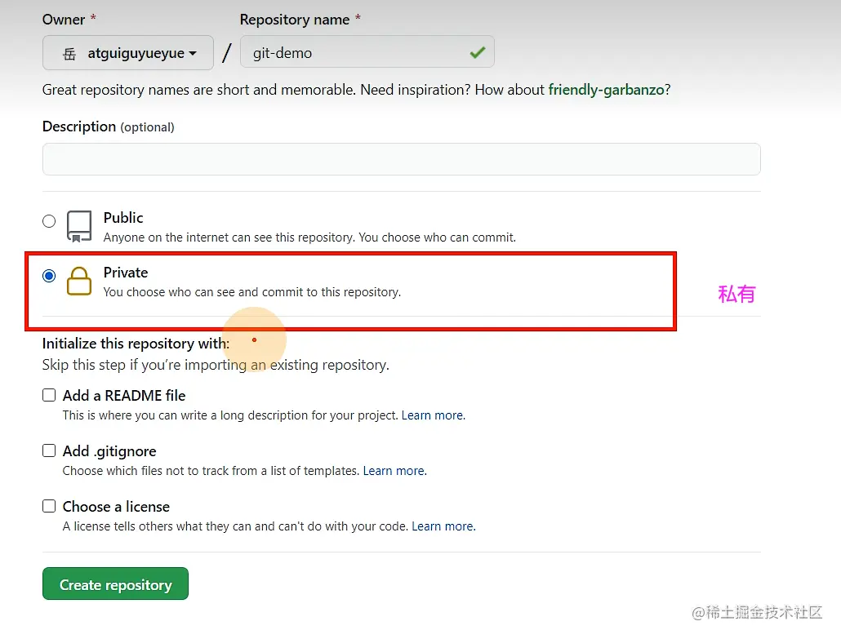841x639 pixels.
Task: Click 'Anyone on the internet can see' text
Action: pos(309,237)
